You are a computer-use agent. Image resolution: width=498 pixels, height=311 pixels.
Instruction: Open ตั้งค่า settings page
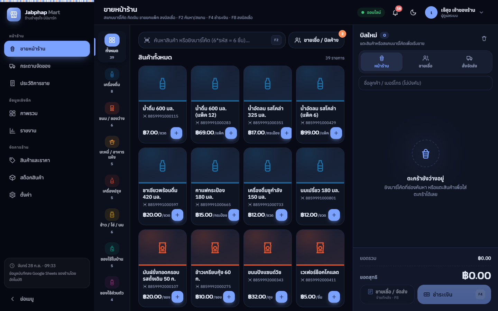click(x=47, y=195)
